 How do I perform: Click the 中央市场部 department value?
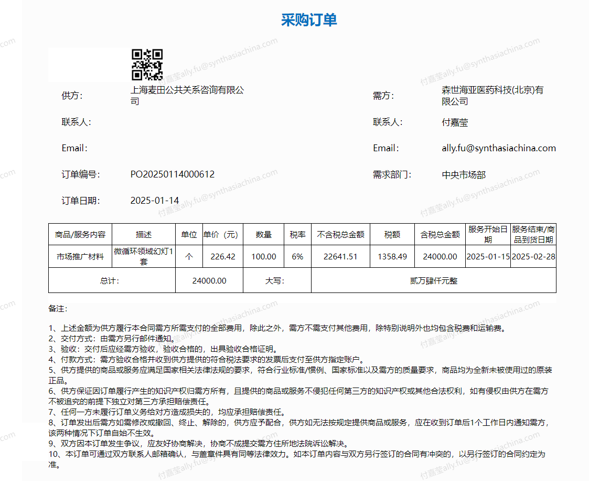click(464, 175)
